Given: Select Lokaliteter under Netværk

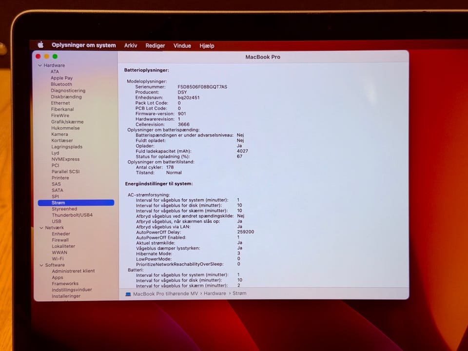Looking at the screenshot, I should click(63, 247).
